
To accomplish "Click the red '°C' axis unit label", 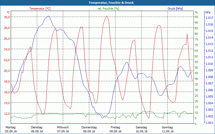I will (x=8, y=12).
